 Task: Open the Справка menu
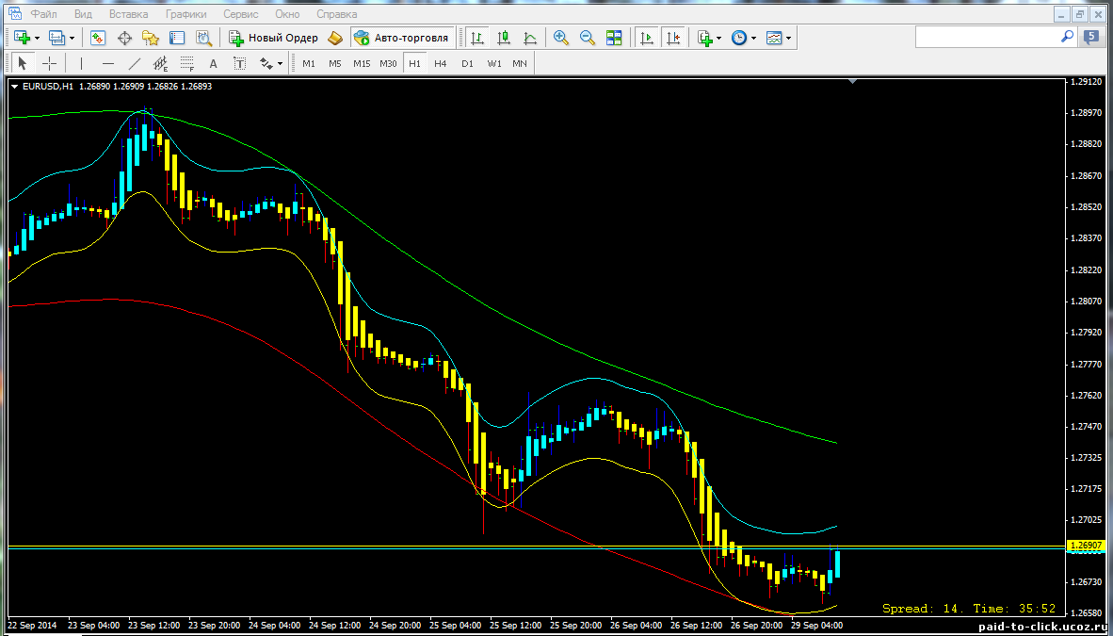coord(337,13)
